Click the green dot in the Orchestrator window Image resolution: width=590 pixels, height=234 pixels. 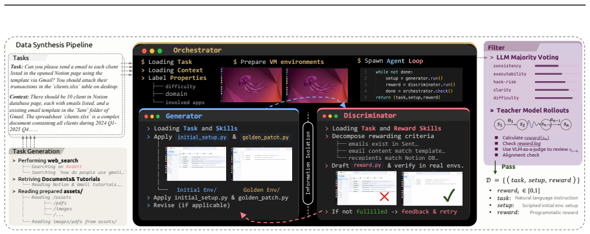pos(160,51)
